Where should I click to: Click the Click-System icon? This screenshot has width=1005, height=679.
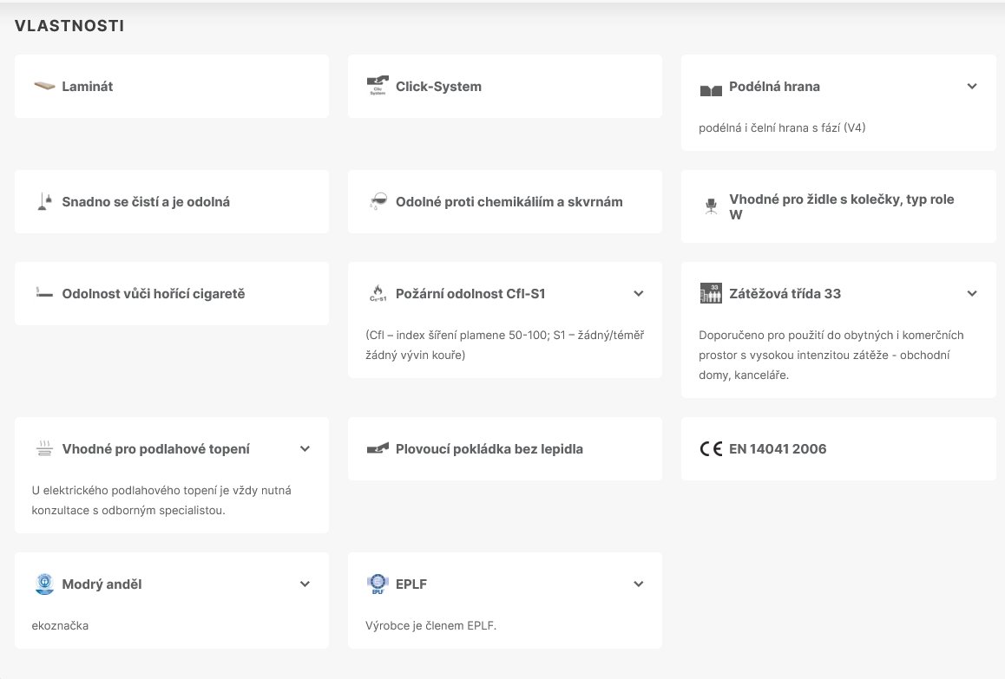coord(378,87)
